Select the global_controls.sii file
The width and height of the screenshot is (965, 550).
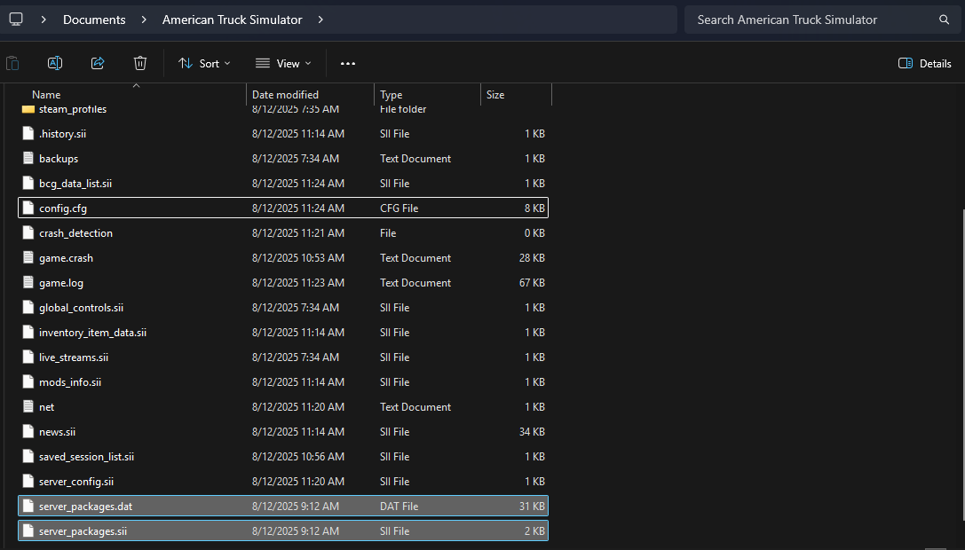[283, 307]
